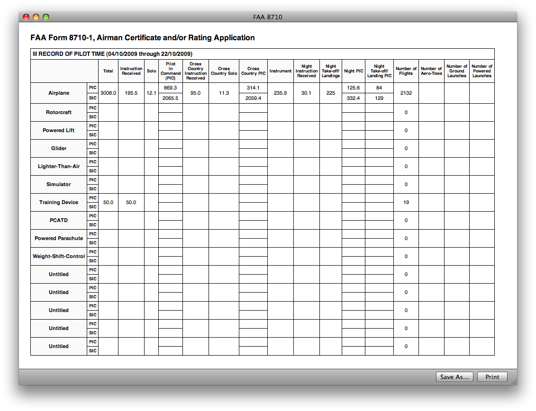
Task: Click cross country instruction value 95.0
Action: (196, 93)
